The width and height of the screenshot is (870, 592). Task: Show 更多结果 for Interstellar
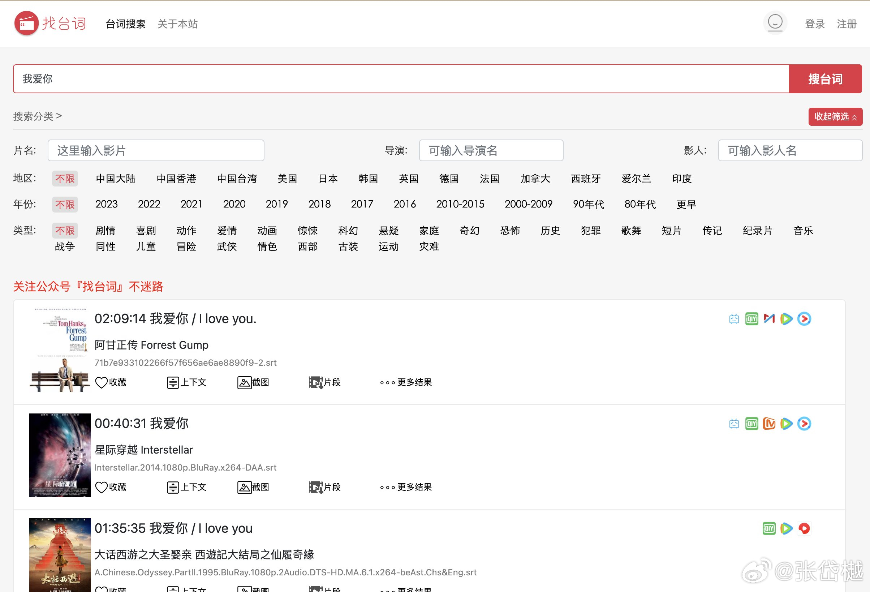[406, 487]
